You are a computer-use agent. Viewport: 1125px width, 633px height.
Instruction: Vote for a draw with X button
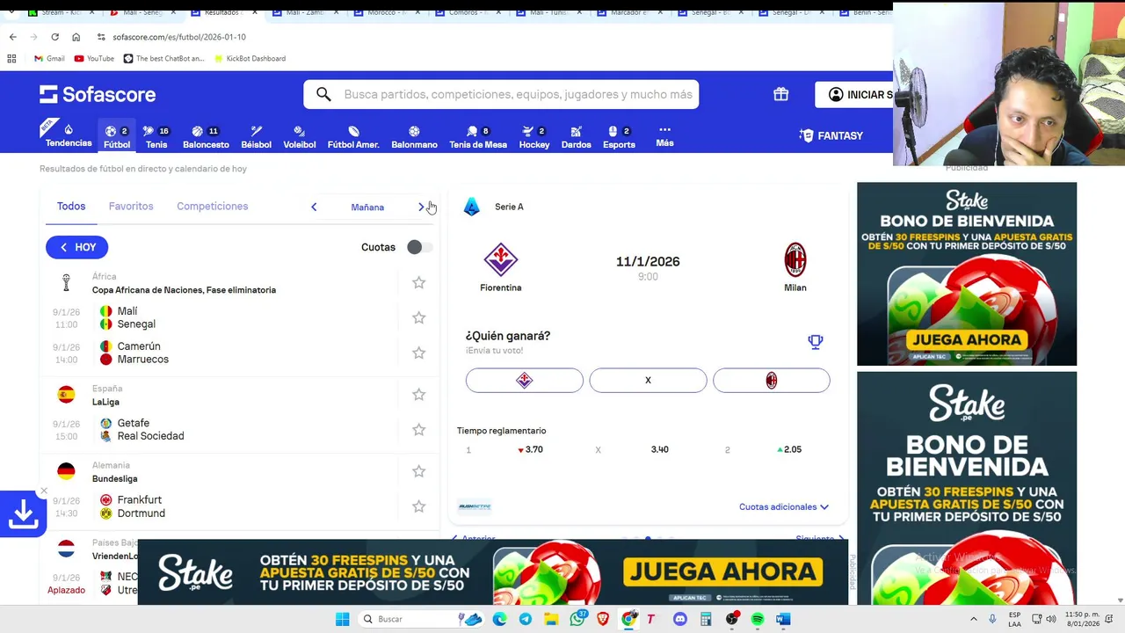[648, 380]
